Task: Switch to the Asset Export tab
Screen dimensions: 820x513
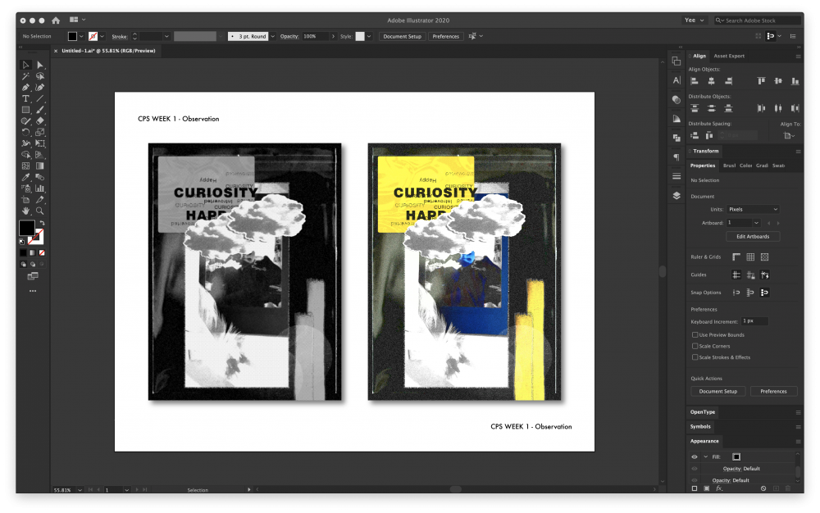Action: coord(729,56)
